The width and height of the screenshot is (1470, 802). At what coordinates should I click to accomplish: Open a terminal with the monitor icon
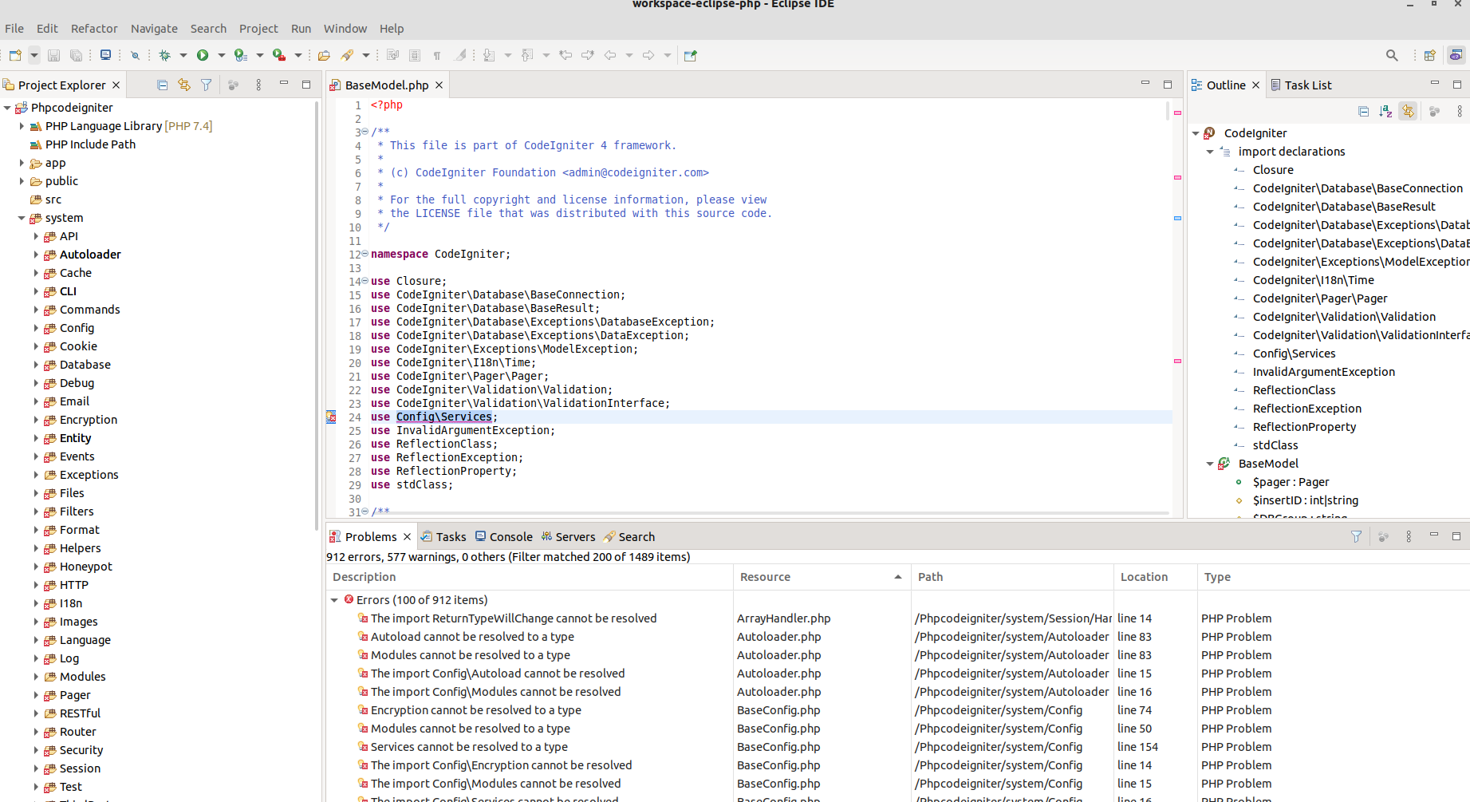[x=105, y=55]
